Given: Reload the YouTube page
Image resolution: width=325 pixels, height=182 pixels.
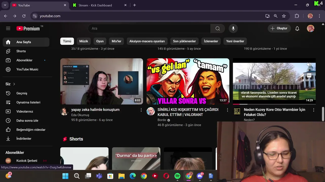Looking at the screenshot, I should [24, 16].
